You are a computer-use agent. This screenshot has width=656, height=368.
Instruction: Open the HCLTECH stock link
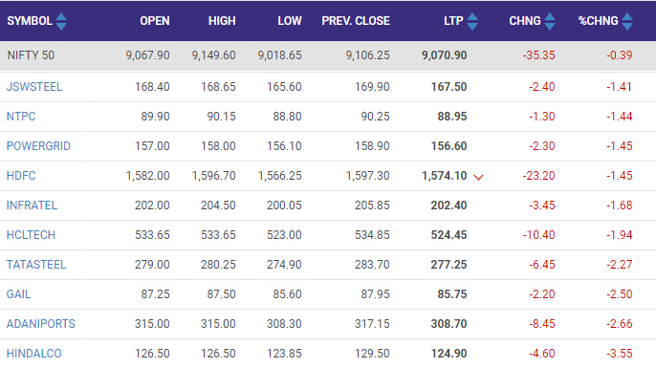click(x=31, y=235)
